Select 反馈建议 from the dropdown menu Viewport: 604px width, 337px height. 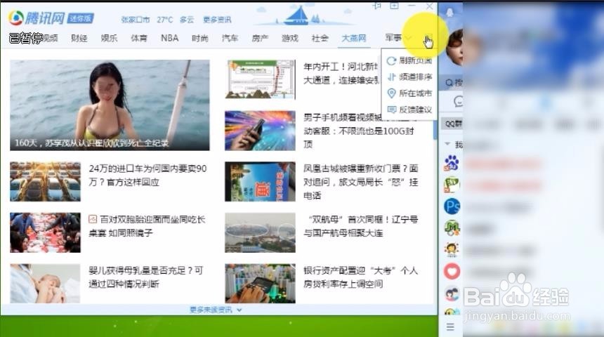point(409,110)
